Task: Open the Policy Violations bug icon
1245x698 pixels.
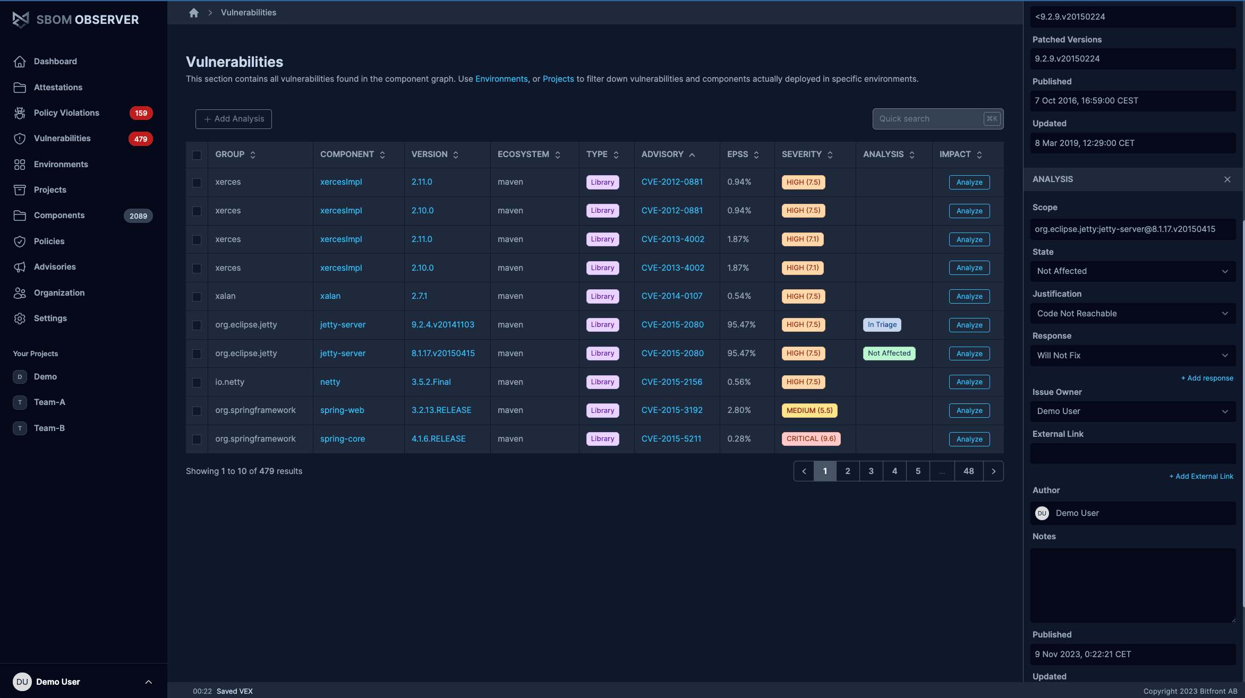Action: coord(20,113)
